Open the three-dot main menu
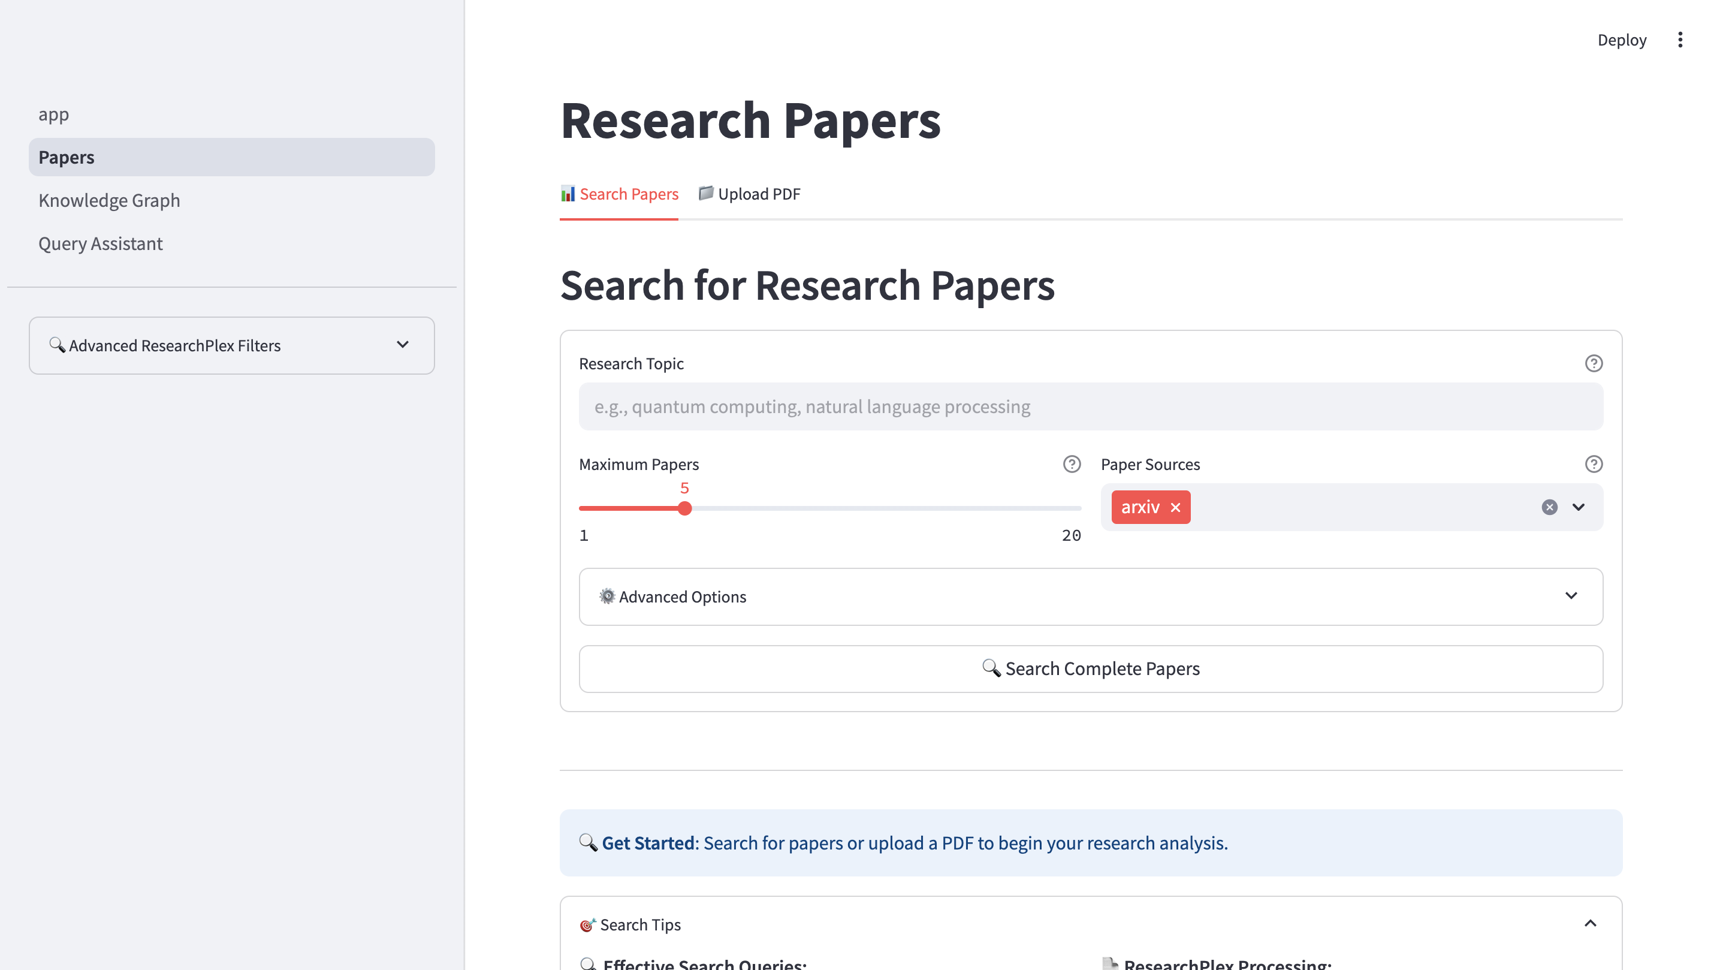 click(x=1680, y=40)
